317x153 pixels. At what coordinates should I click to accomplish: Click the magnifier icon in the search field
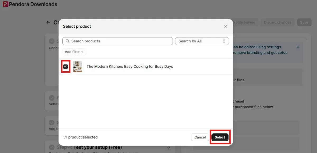click(x=68, y=41)
